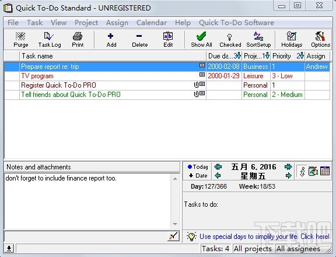Open the Assign menu
This screenshot has height=257, width=336.
(117, 23)
